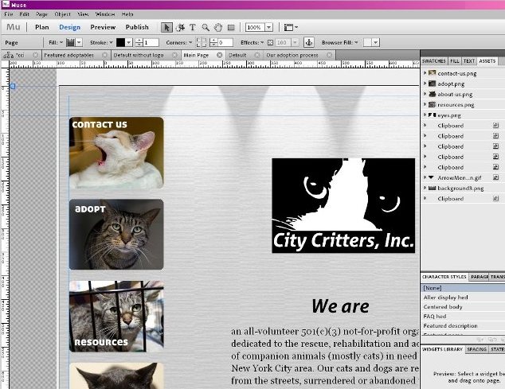Select the Text tool
Viewport: 505px width, 389px height.
pos(192,27)
